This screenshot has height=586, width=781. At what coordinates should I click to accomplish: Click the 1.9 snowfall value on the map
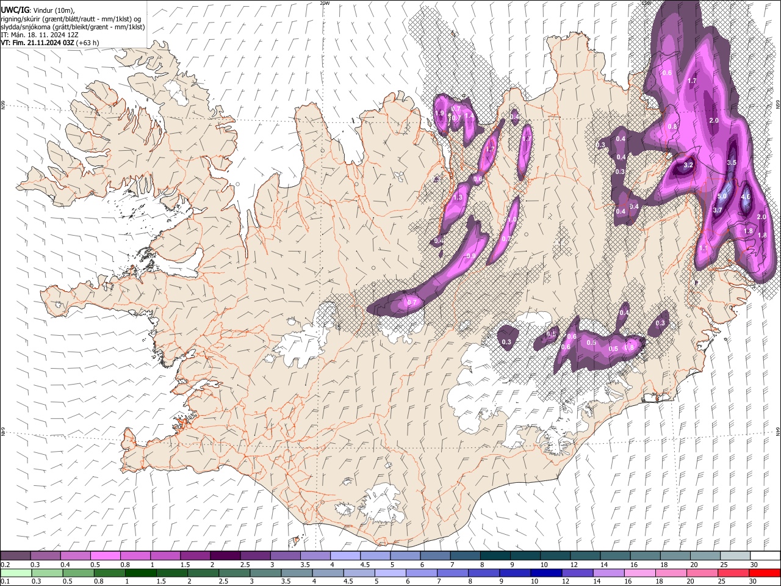click(439, 114)
